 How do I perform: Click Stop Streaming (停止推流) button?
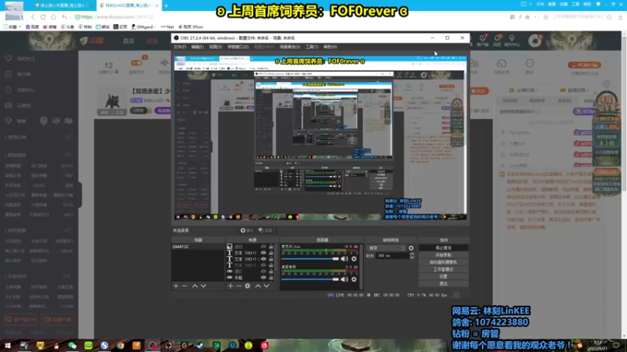point(444,248)
